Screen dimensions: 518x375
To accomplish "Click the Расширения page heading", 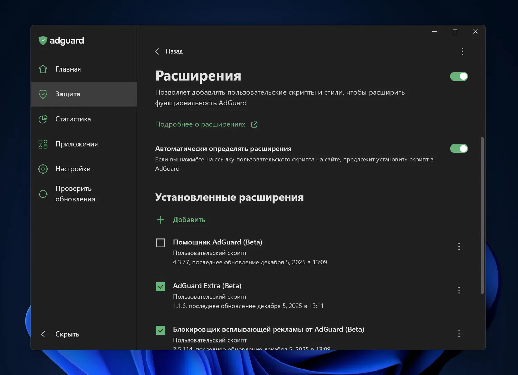I will pyautogui.click(x=198, y=76).
